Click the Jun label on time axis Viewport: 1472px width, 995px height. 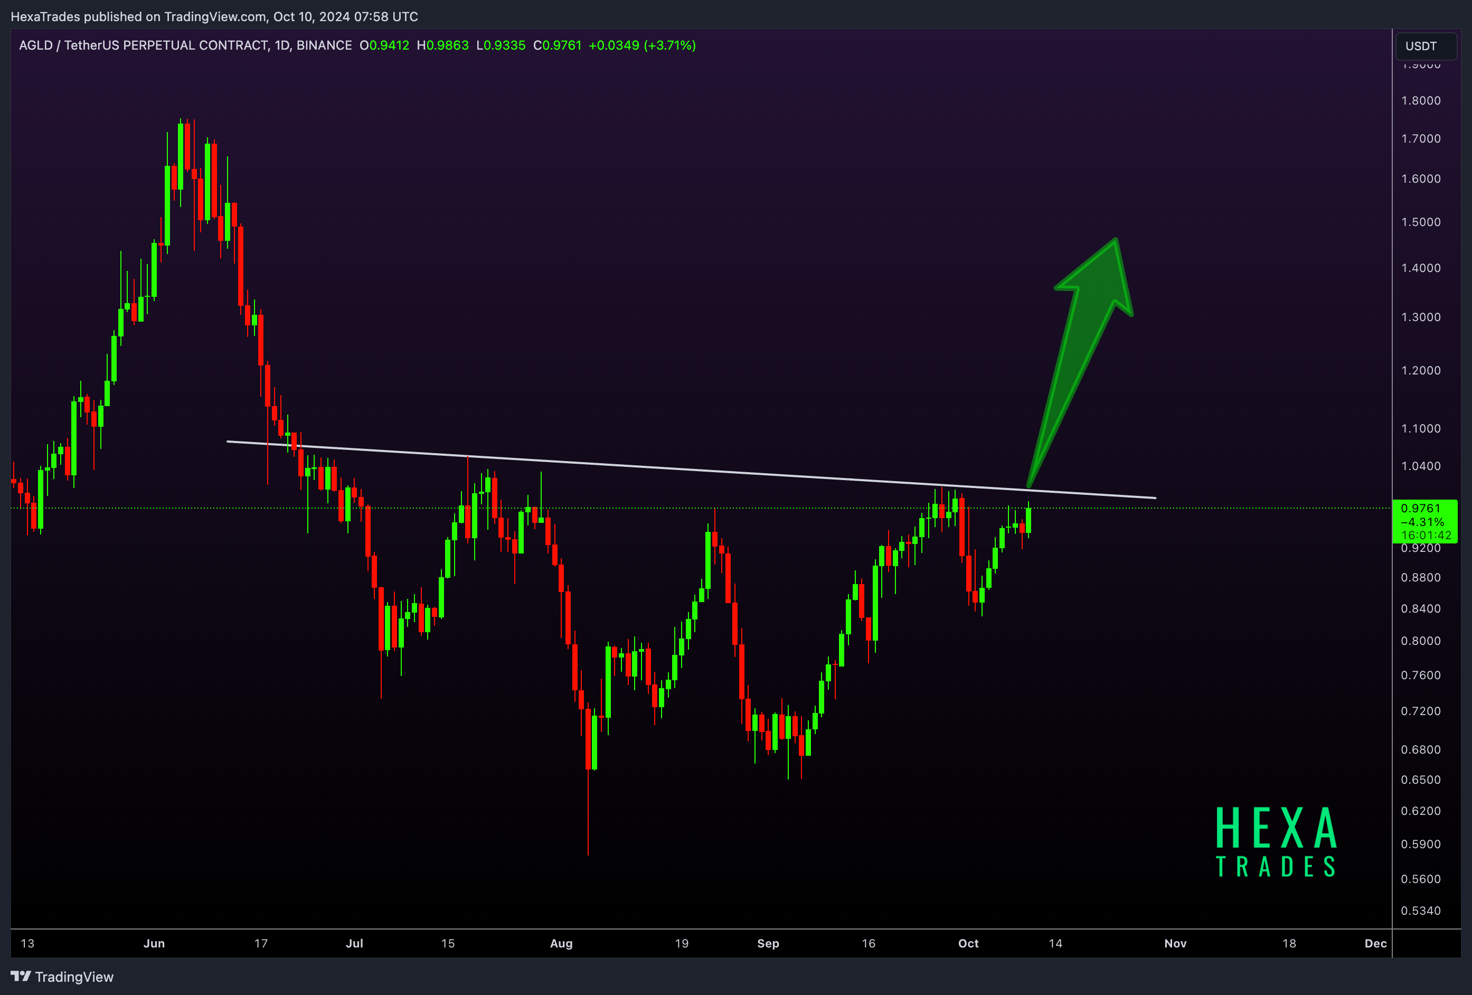(154, 943)
